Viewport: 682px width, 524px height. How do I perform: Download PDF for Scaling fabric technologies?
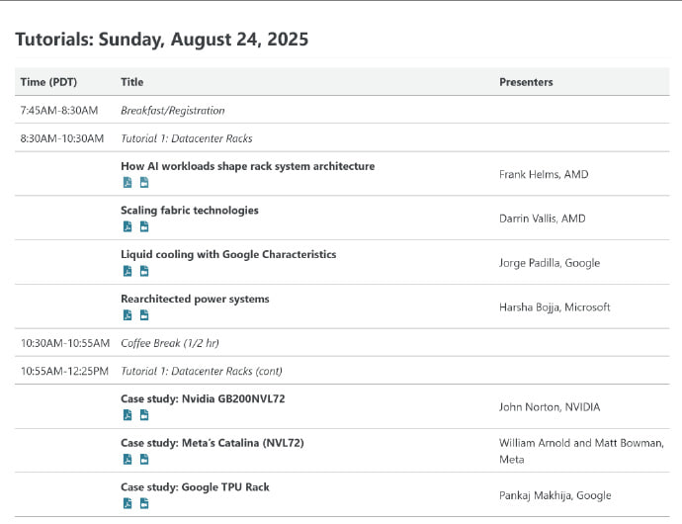pyautogui.click(x=127, y=227)
